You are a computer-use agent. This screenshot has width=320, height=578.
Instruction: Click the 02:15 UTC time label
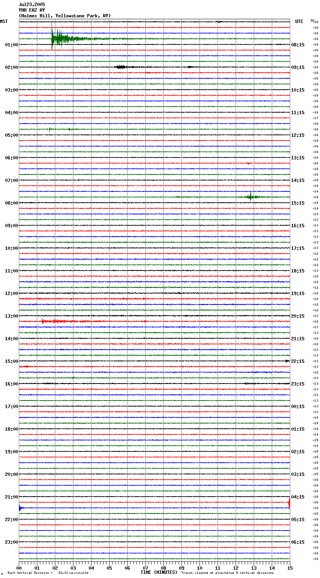pos(298,452)
